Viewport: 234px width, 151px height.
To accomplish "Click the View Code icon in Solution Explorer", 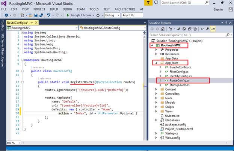I will tap(202, 29).
